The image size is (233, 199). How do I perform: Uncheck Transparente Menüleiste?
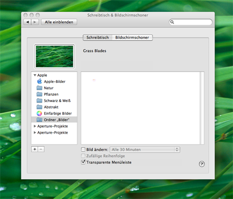[83, 162]
